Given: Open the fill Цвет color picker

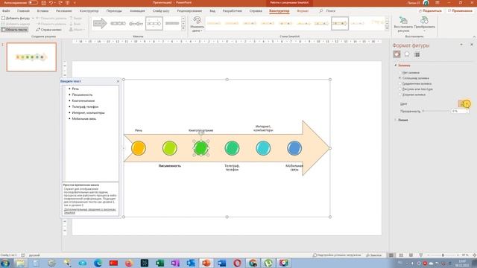Looking at the screenshot, I should click(x=464, y=104).
